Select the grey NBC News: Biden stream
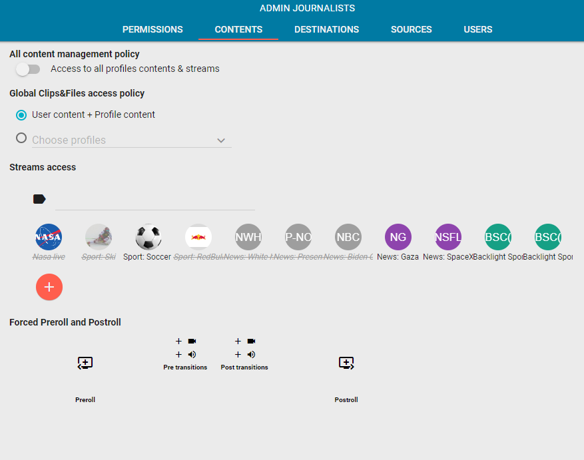 click(x=348, y=237)
